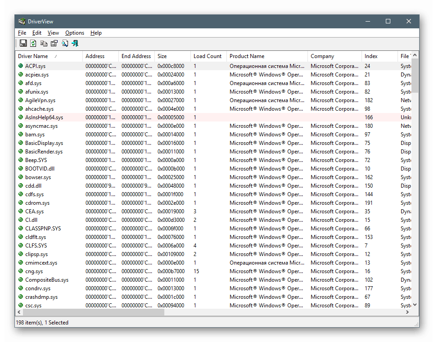Click the Company column header

322,56
